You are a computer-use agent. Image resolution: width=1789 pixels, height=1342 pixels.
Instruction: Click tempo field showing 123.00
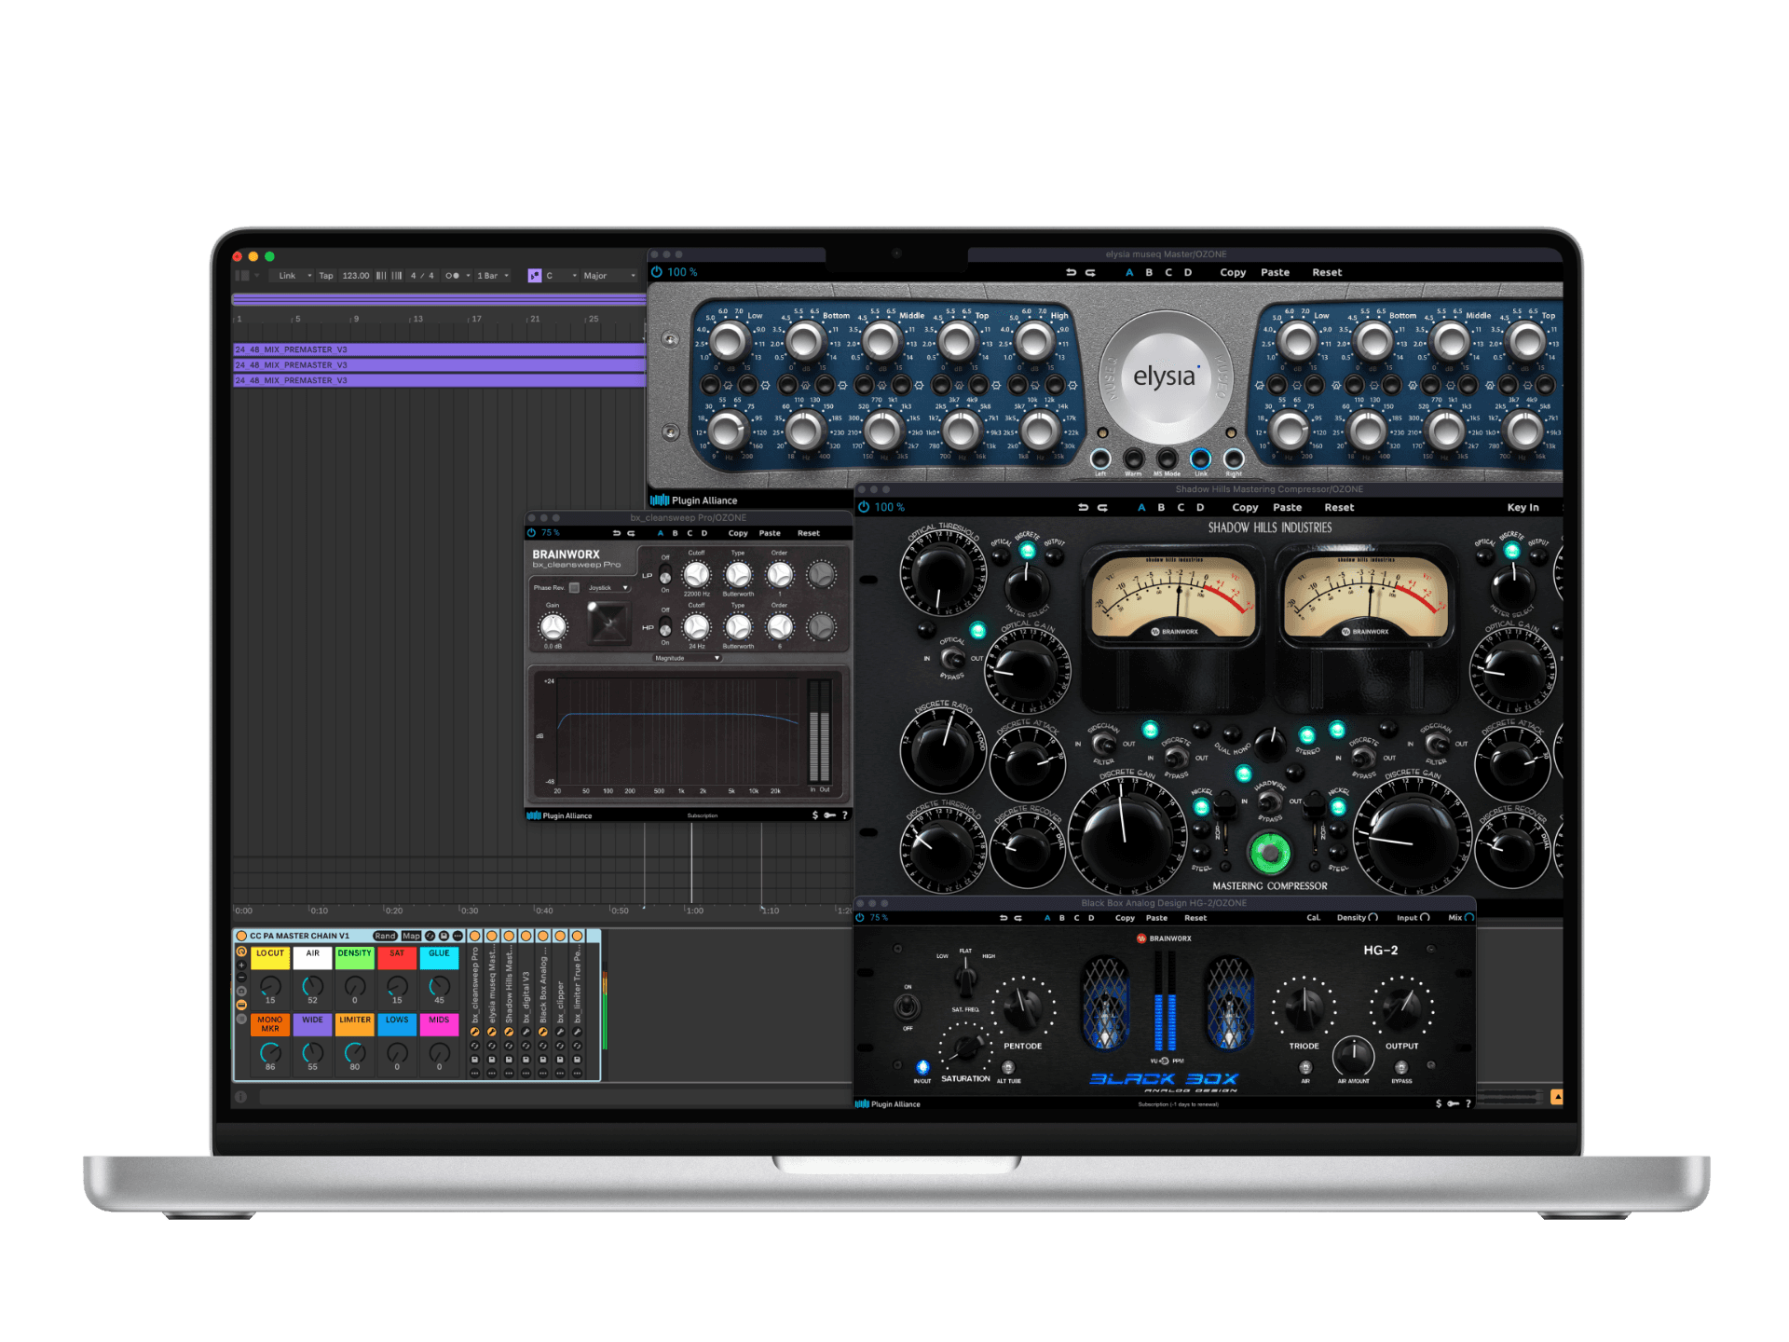355,276
